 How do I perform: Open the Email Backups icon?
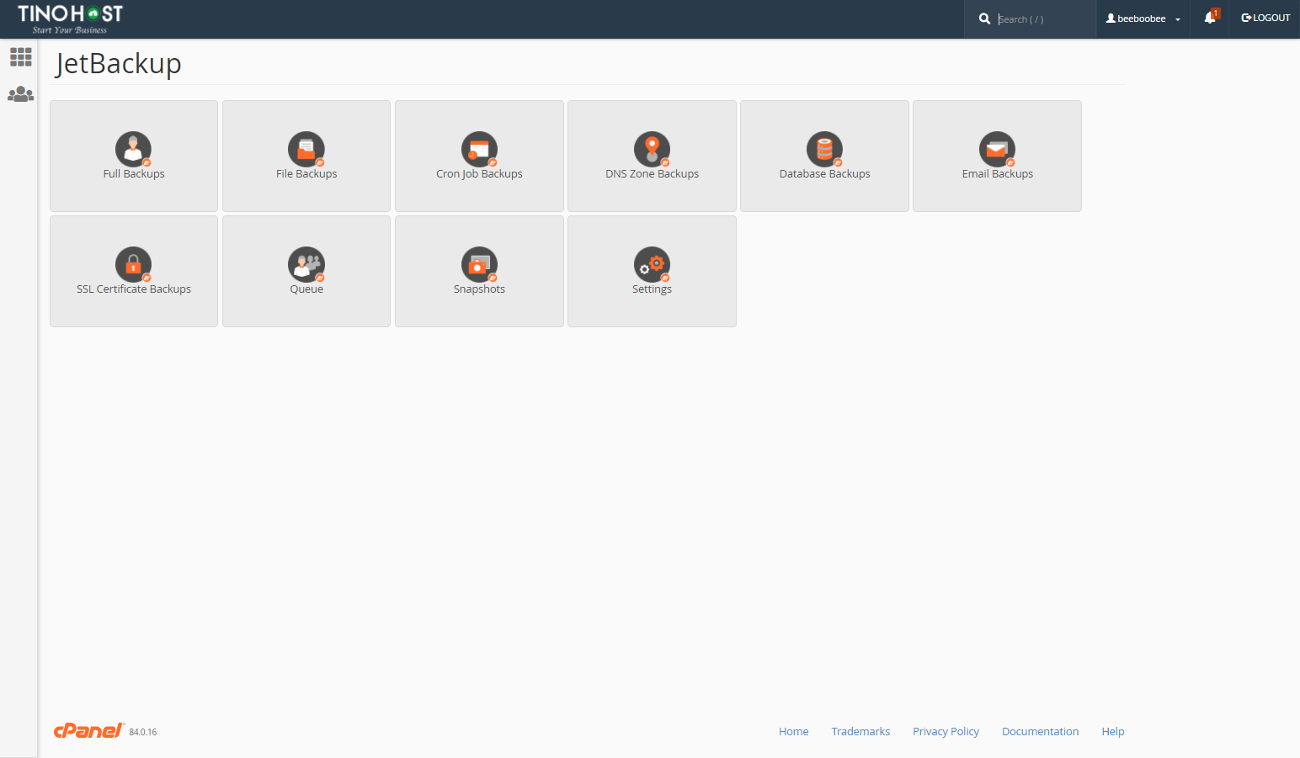tap(997, 149)
